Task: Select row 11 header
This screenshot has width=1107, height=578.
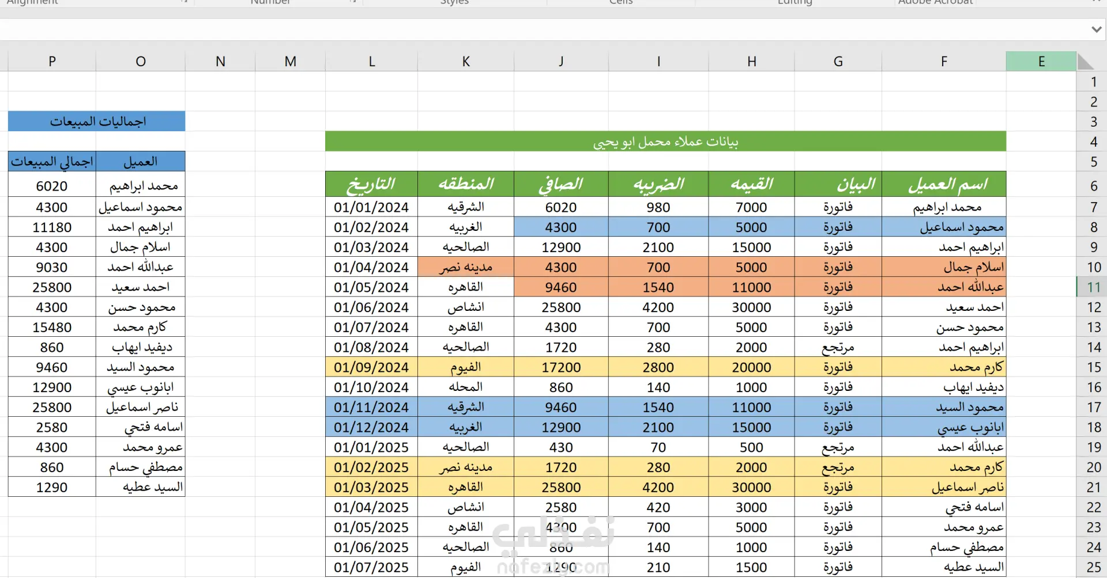Action: [1091, 287]
